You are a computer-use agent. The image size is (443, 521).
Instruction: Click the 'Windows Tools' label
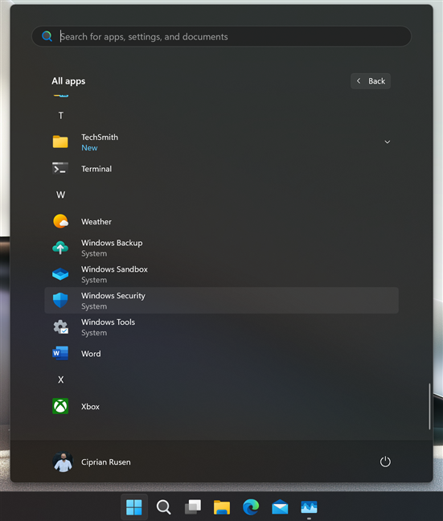pyautogui.click(x=109, y=322)
